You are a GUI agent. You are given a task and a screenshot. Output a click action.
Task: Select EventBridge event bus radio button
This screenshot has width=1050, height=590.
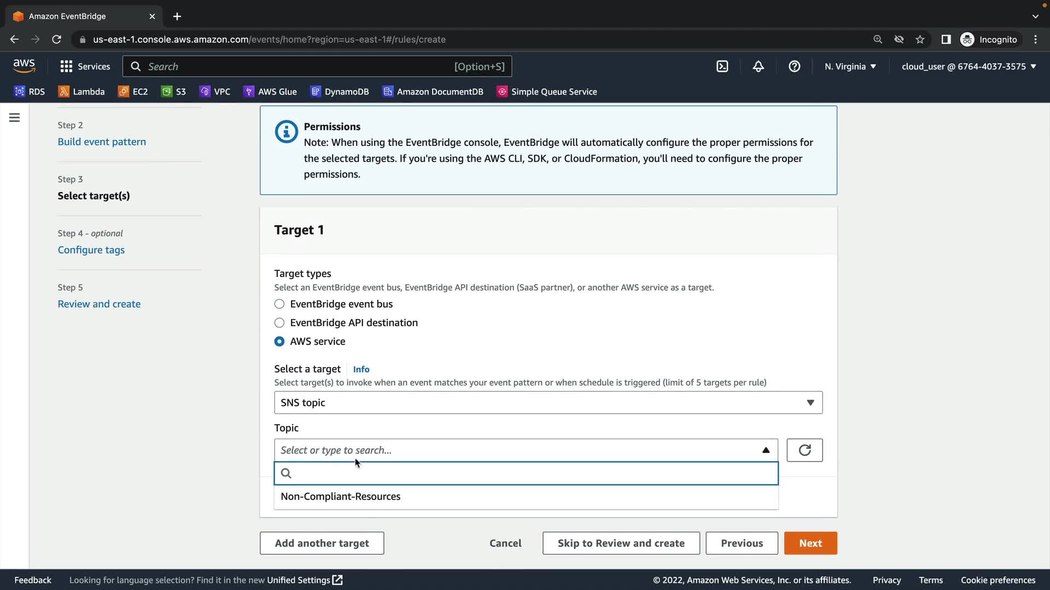click(279, 304)
